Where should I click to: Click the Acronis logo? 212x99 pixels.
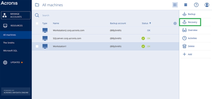click(9, 3)
